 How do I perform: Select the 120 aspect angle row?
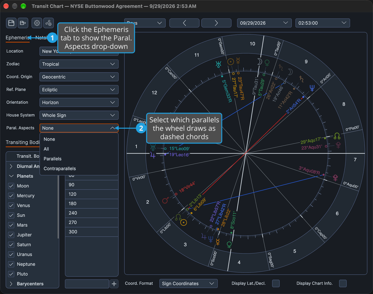click(x=91, y=194)
